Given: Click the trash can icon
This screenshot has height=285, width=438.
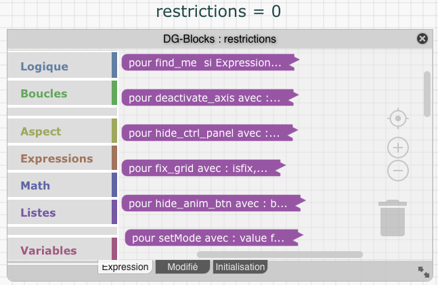Looking at the screenshot, I should point(393,218).
